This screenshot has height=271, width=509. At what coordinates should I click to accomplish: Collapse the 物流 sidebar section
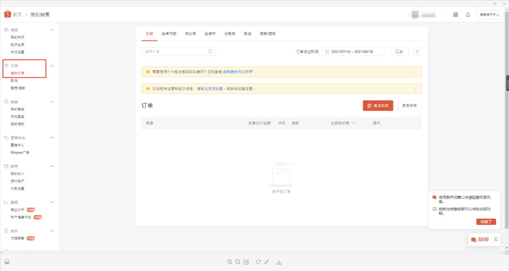click(51, 29)
